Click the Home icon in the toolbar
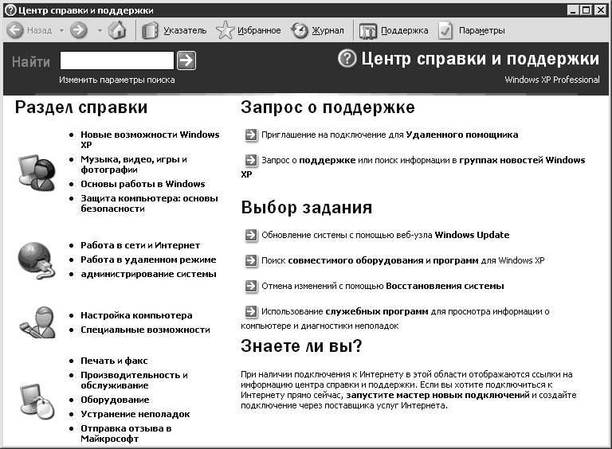 coord(117,31)
